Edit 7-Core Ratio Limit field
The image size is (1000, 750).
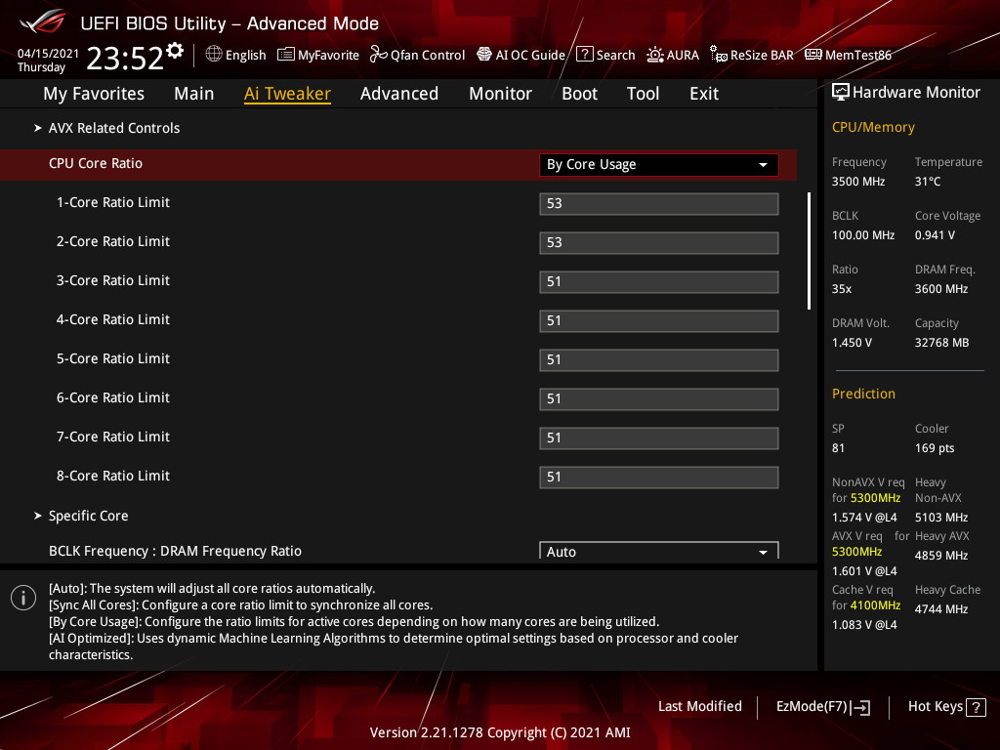click(658, 438)
